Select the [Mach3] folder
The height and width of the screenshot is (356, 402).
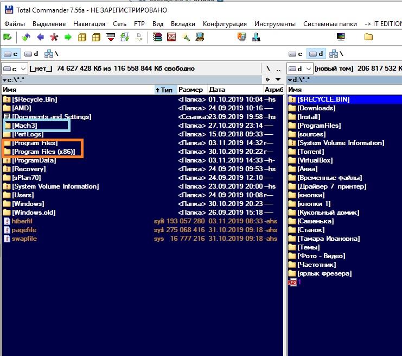25,126
